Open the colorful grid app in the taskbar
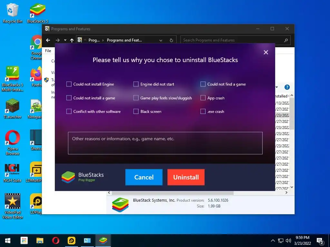This screenshot has width=330, height=247. (x=24, y=241)
